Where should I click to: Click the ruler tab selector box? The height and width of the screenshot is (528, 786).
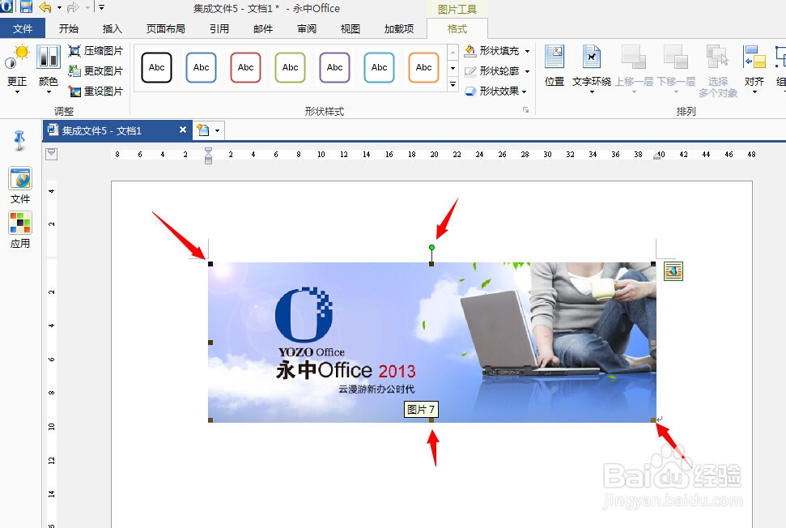click(x=51, y=154)
